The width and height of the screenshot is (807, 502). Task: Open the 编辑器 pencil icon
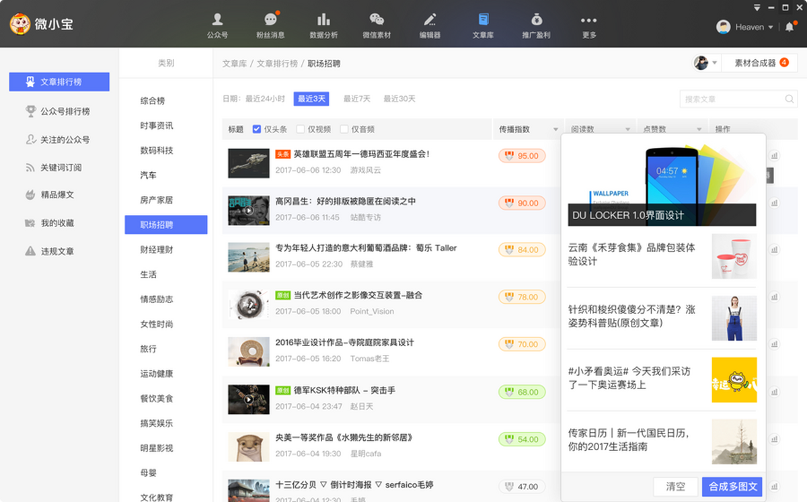click(430, 20)
